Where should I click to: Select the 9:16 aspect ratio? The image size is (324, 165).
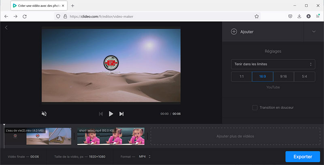pyautogui.click(x=283, y=77)
